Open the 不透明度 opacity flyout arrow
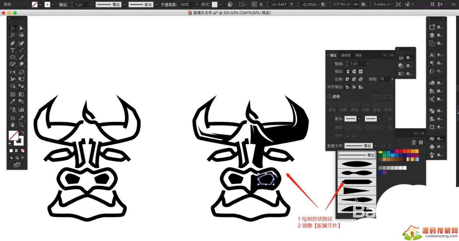The height and width of the screenshot is (241, 459). point(197,5)
